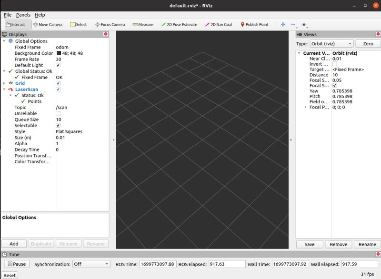Expand the Grid display properties
The height and width of the screenshot is (279, 381).
[x=4, y=83]
